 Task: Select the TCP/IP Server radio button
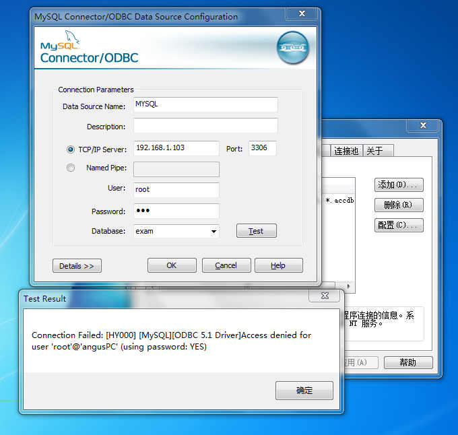pyautogui.click(x=71, y=149)
